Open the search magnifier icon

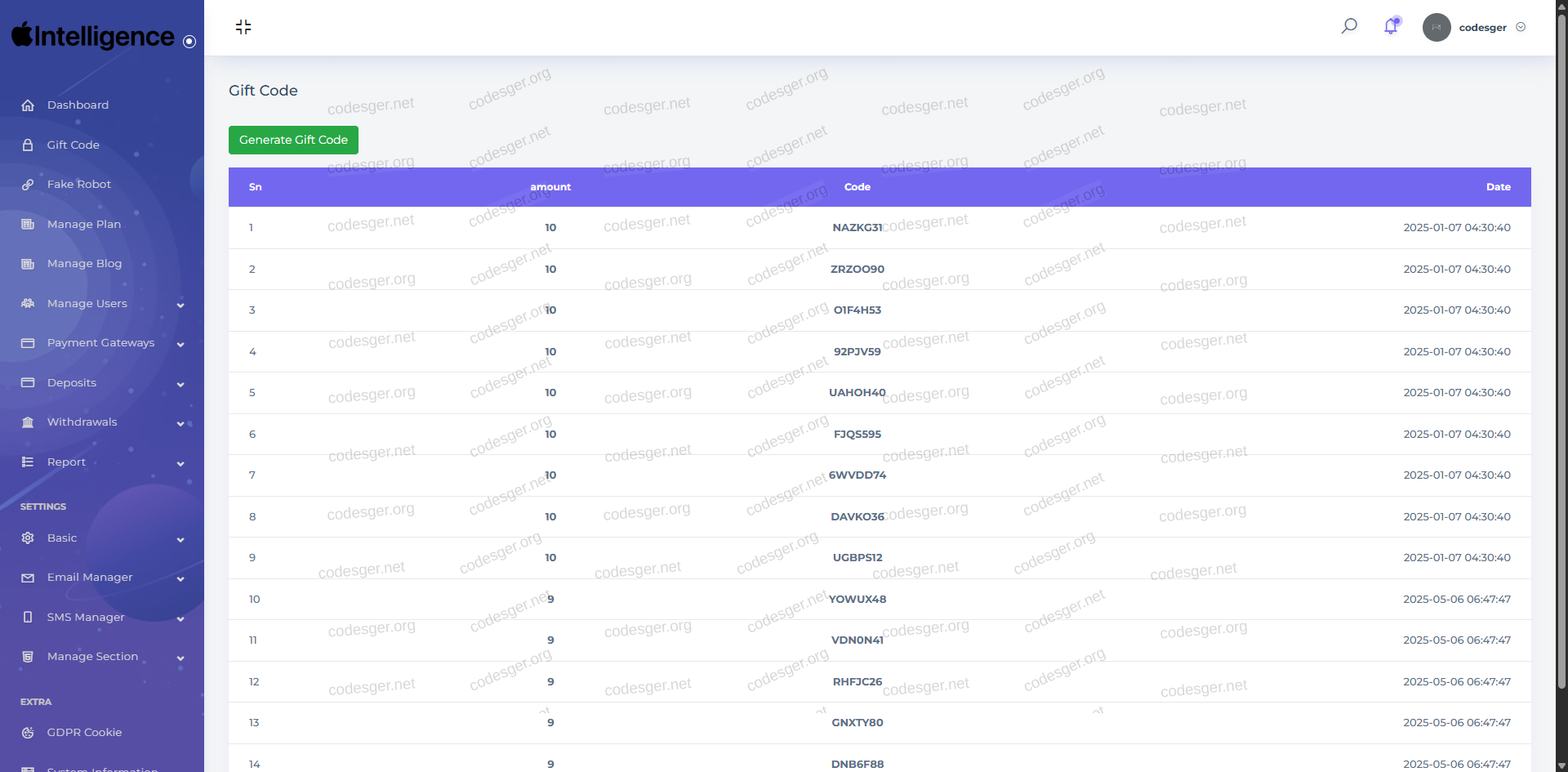tap(1349, 26)
